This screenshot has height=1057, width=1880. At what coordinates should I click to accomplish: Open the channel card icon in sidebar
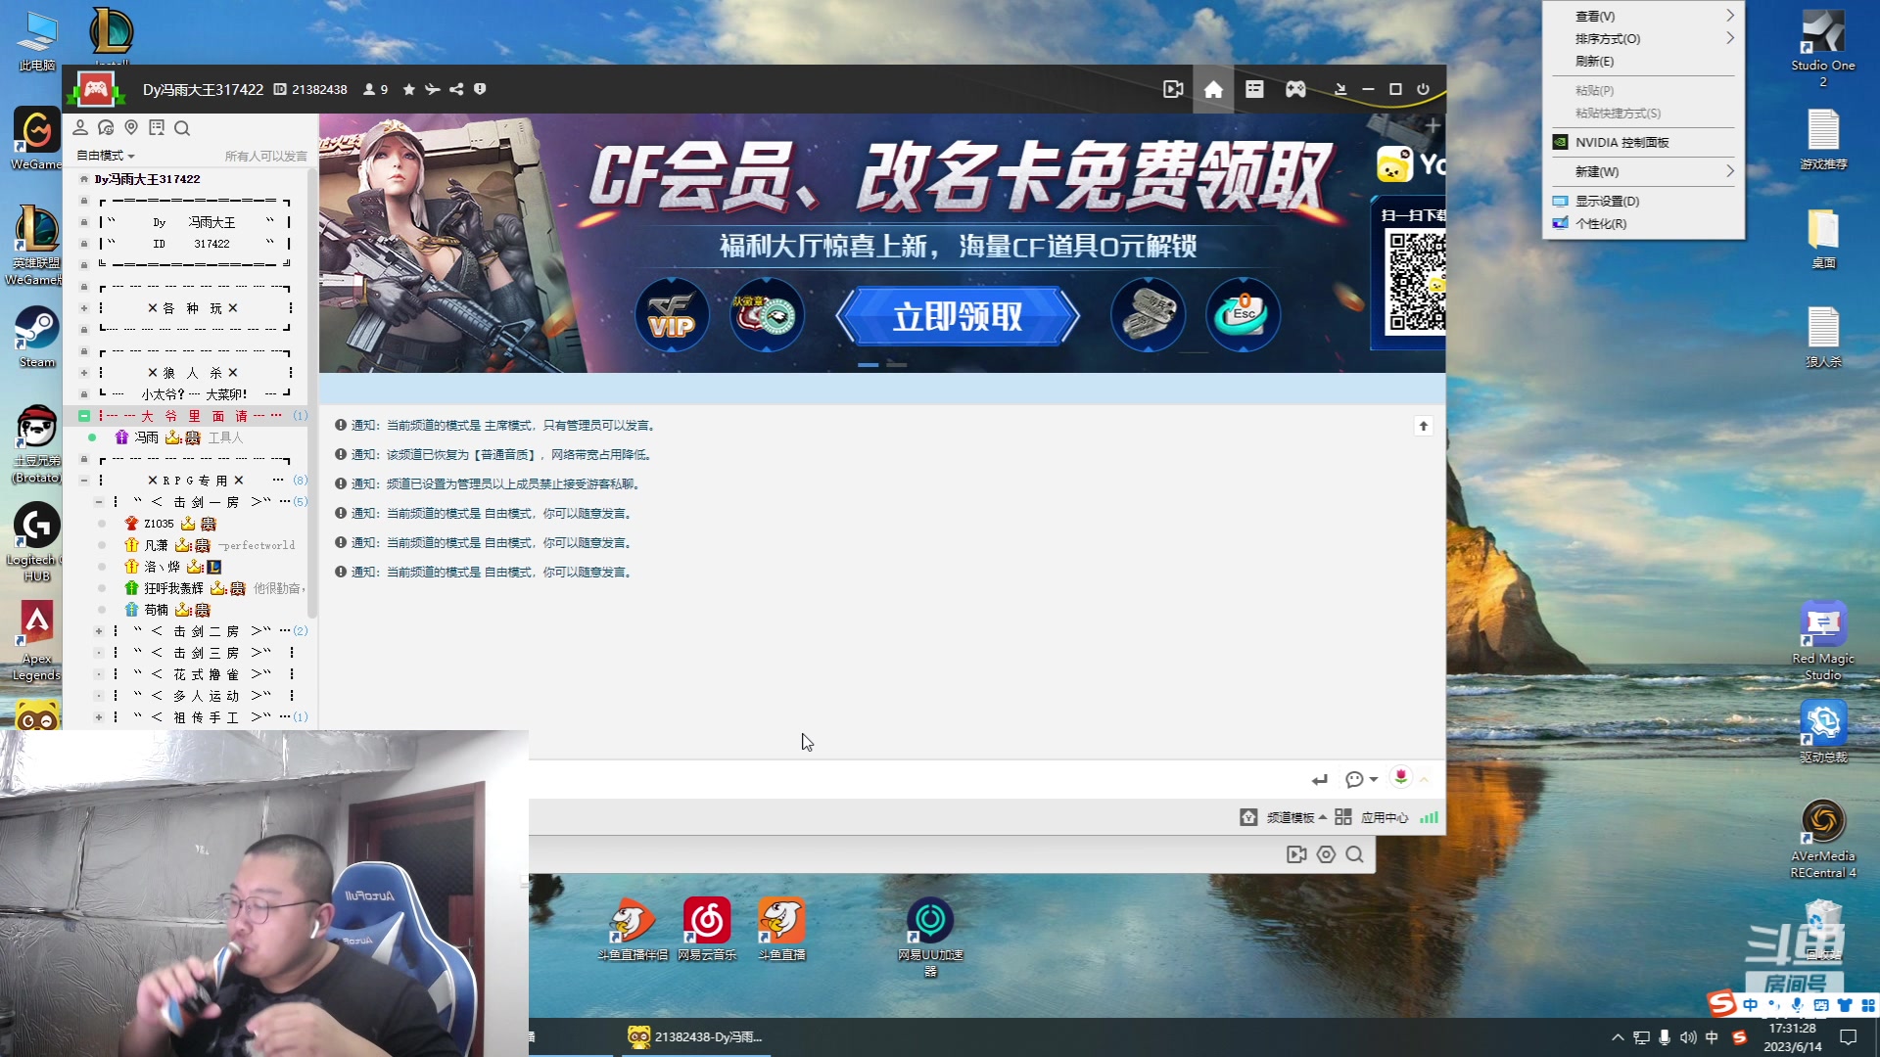pos(157,127)
